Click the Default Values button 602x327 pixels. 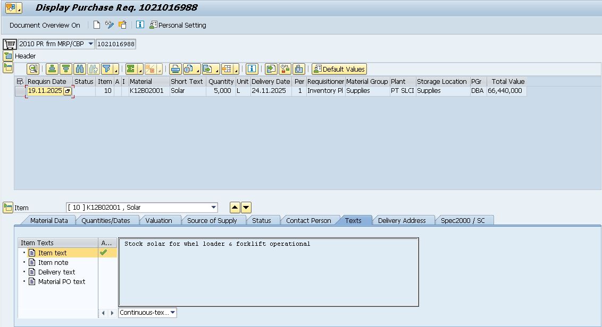339,69
